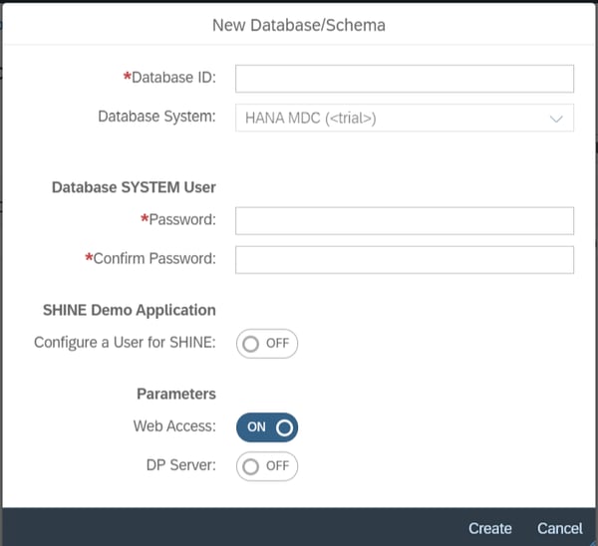This screenshot has width=598, height=546.
Task: Click the Database ID input field
Action: coord(405,79)
